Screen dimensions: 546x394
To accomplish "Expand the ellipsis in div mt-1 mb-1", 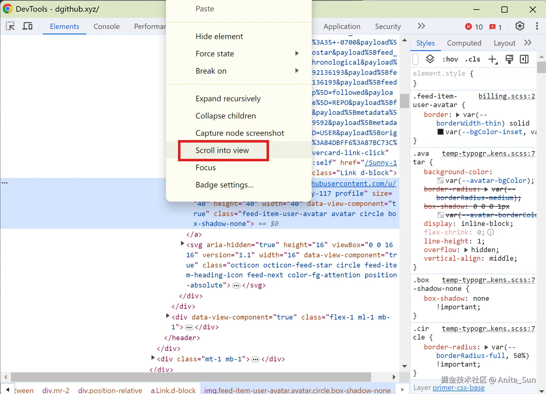I will (255, 359).
